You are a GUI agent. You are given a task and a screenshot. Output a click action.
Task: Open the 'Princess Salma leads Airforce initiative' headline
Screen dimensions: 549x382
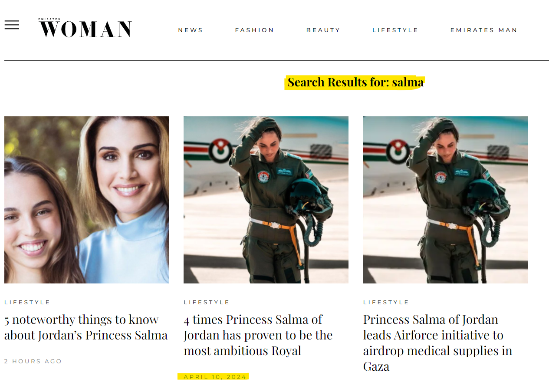coord(438,343)
